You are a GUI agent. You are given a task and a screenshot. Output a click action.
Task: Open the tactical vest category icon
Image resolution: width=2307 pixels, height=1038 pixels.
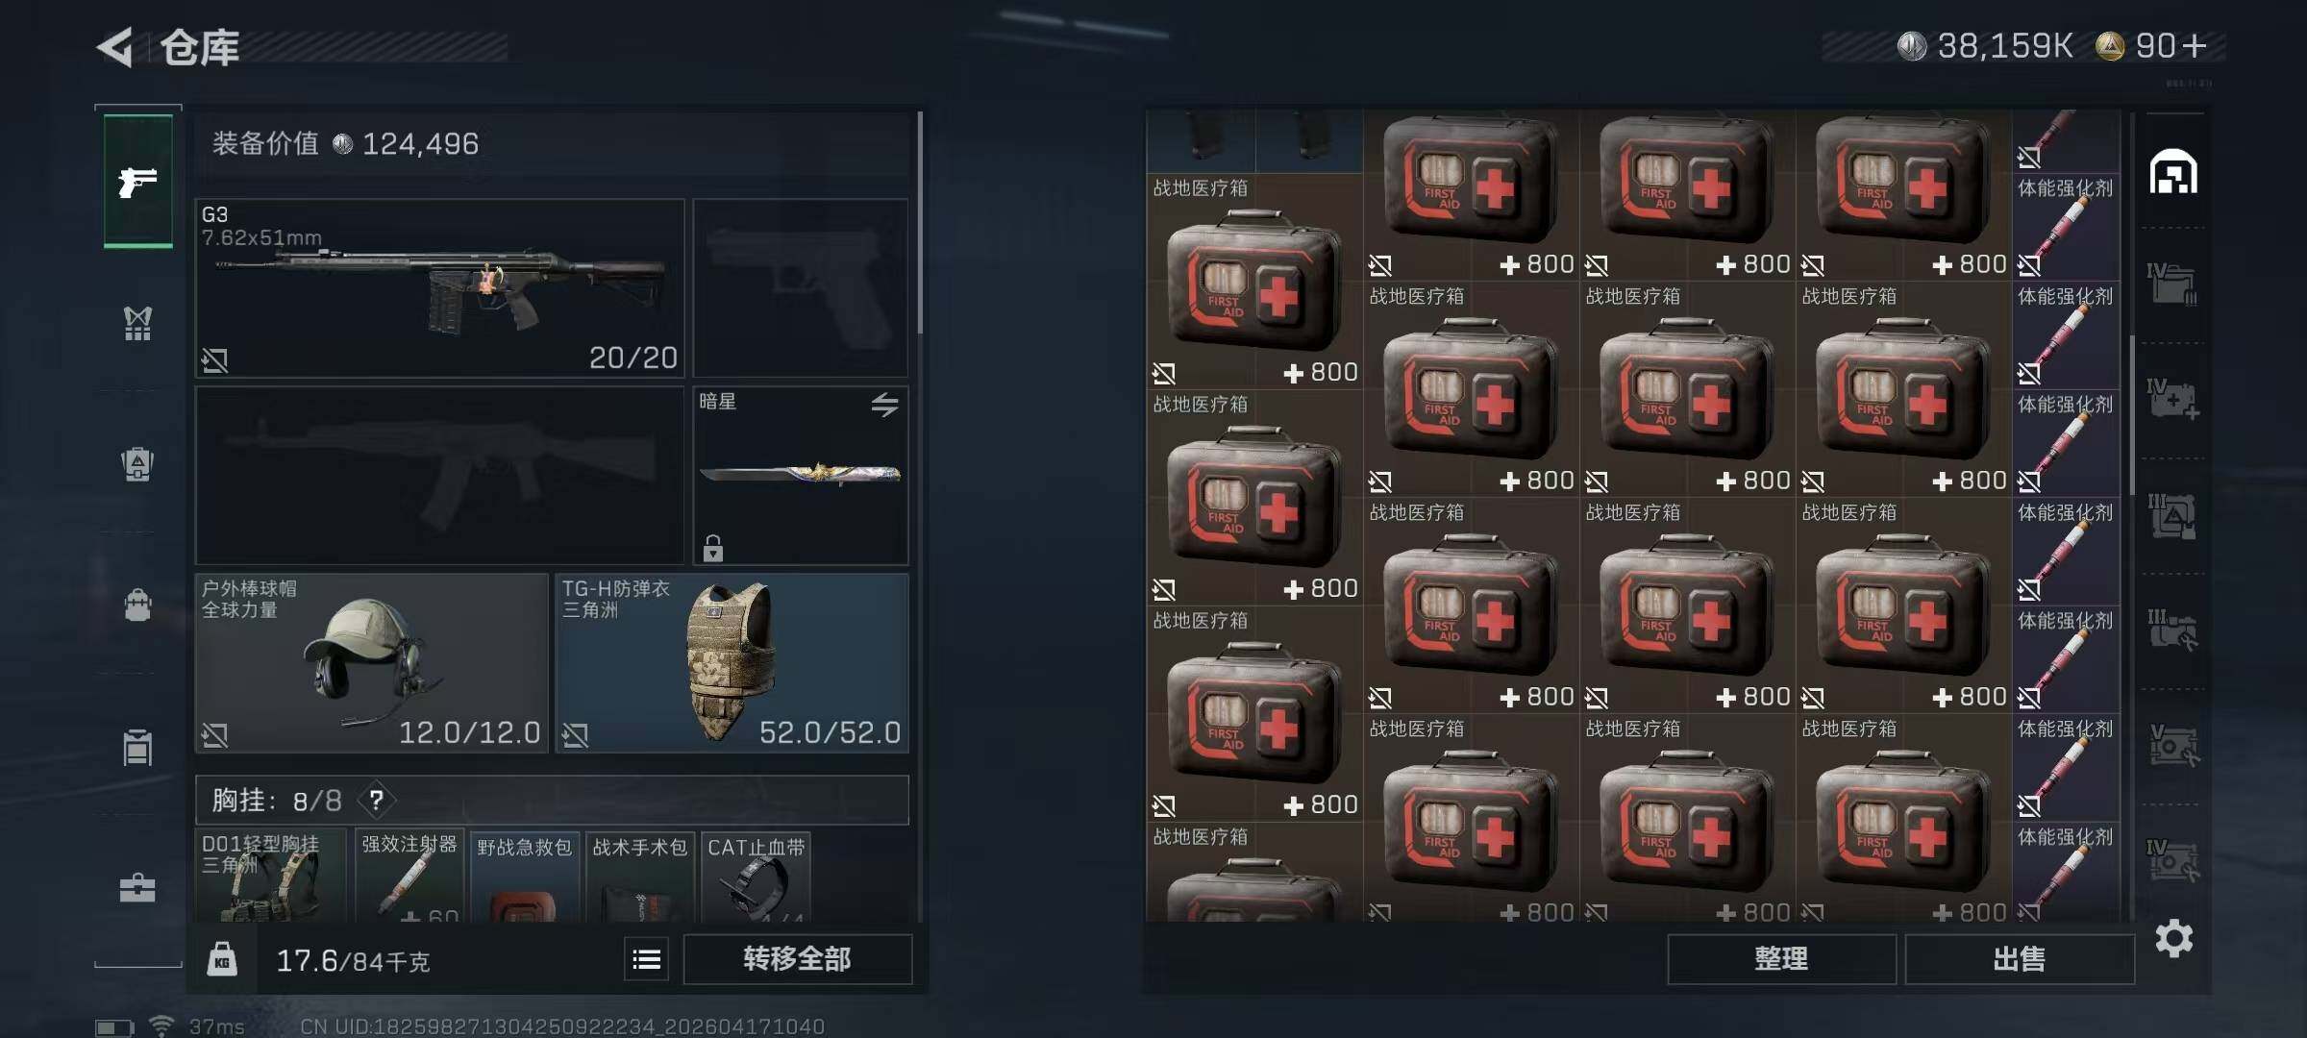click(138, 323)
